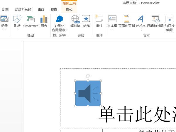Open the 视图 view tab

point(54,10)
